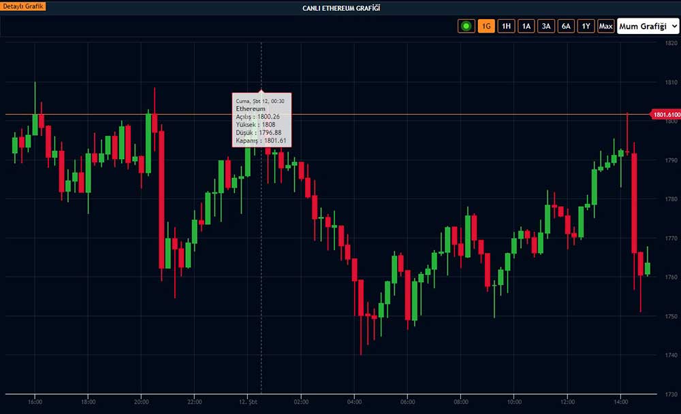
Task: Click the Düşük : 1796.88 tooltip line
Action: (258, 133)
